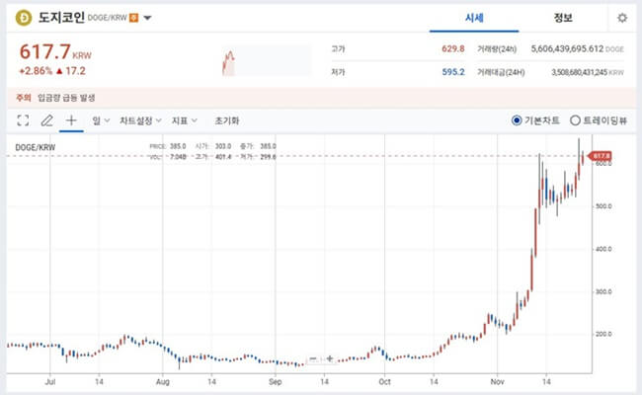
Task: Click the 400.0 price axis label
Action: 603,249
